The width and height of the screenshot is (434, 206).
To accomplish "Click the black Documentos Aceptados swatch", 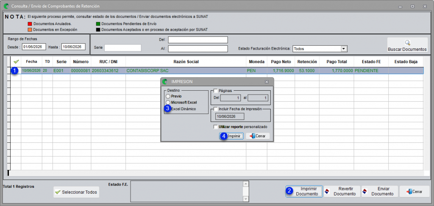I will click(98, 29).
